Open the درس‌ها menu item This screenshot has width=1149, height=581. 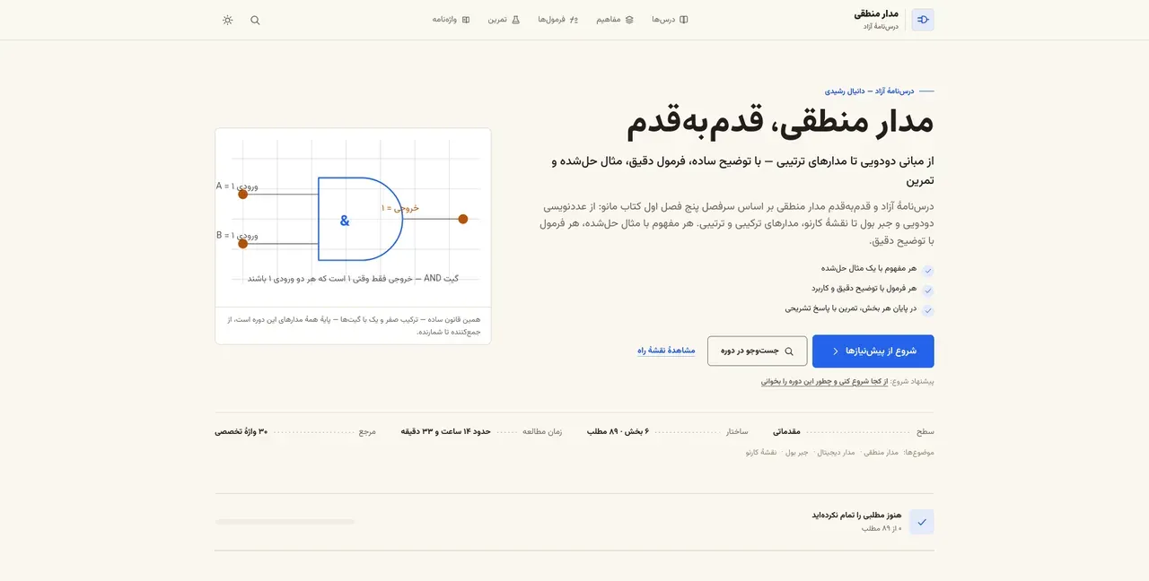tap(670, 20)
